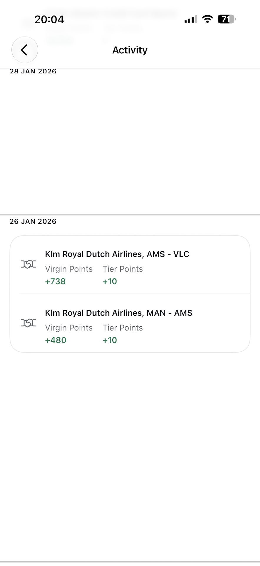
Task: Tap the +480 Virgin Points value
Action: point(56,340)
